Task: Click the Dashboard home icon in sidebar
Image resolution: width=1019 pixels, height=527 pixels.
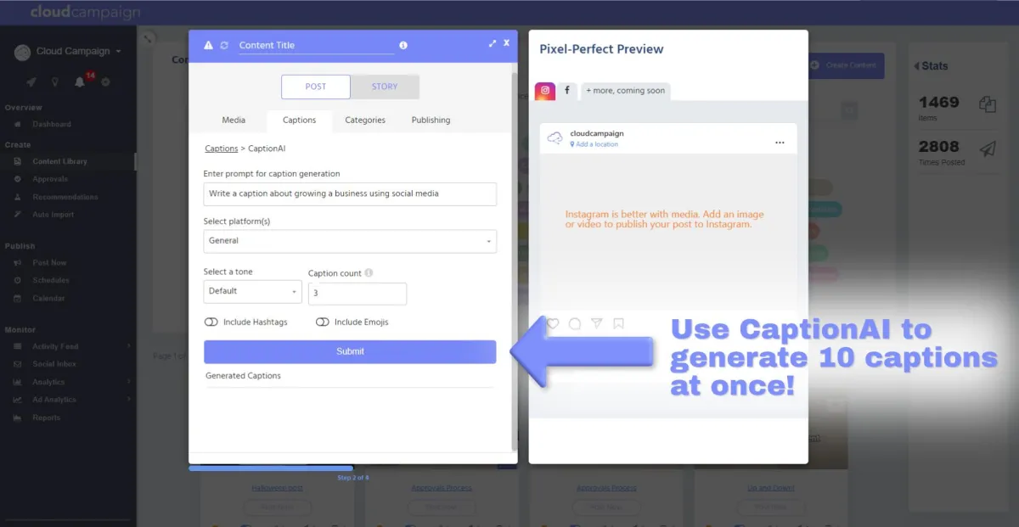Action: pos(17,125)
